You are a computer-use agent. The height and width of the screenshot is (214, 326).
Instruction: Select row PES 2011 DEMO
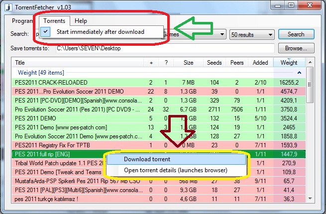point(159,118)
